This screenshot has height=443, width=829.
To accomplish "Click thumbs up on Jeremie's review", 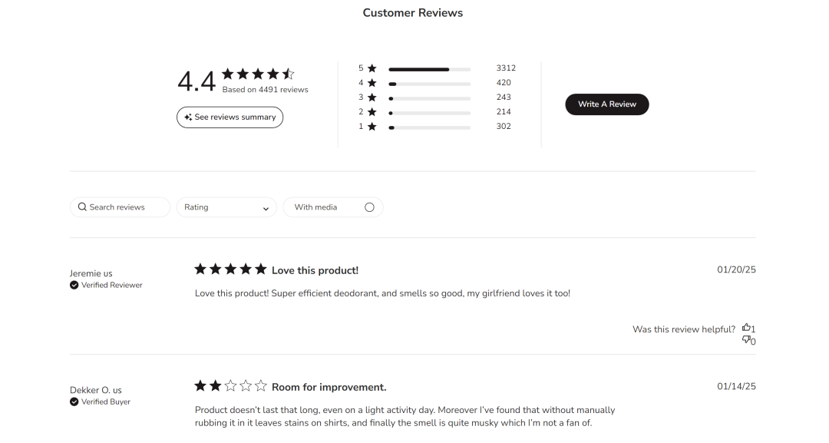I will coord(746,328).
